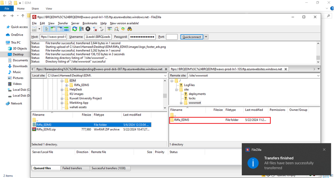Toggle transfer queue display

66,29
